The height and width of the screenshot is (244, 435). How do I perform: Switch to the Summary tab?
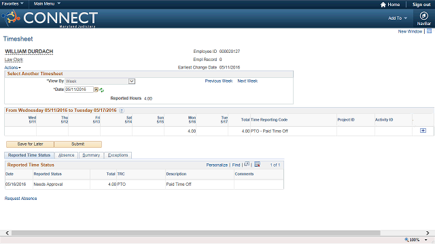pos(91,155)
